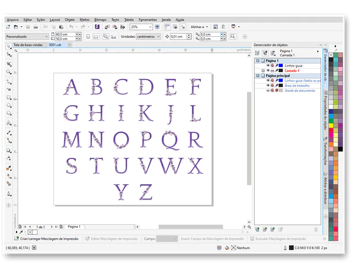Toggle visibility eye of Área de trabalho
The height and width of the screenshot is (275, 352).
[x=268, y=85]
